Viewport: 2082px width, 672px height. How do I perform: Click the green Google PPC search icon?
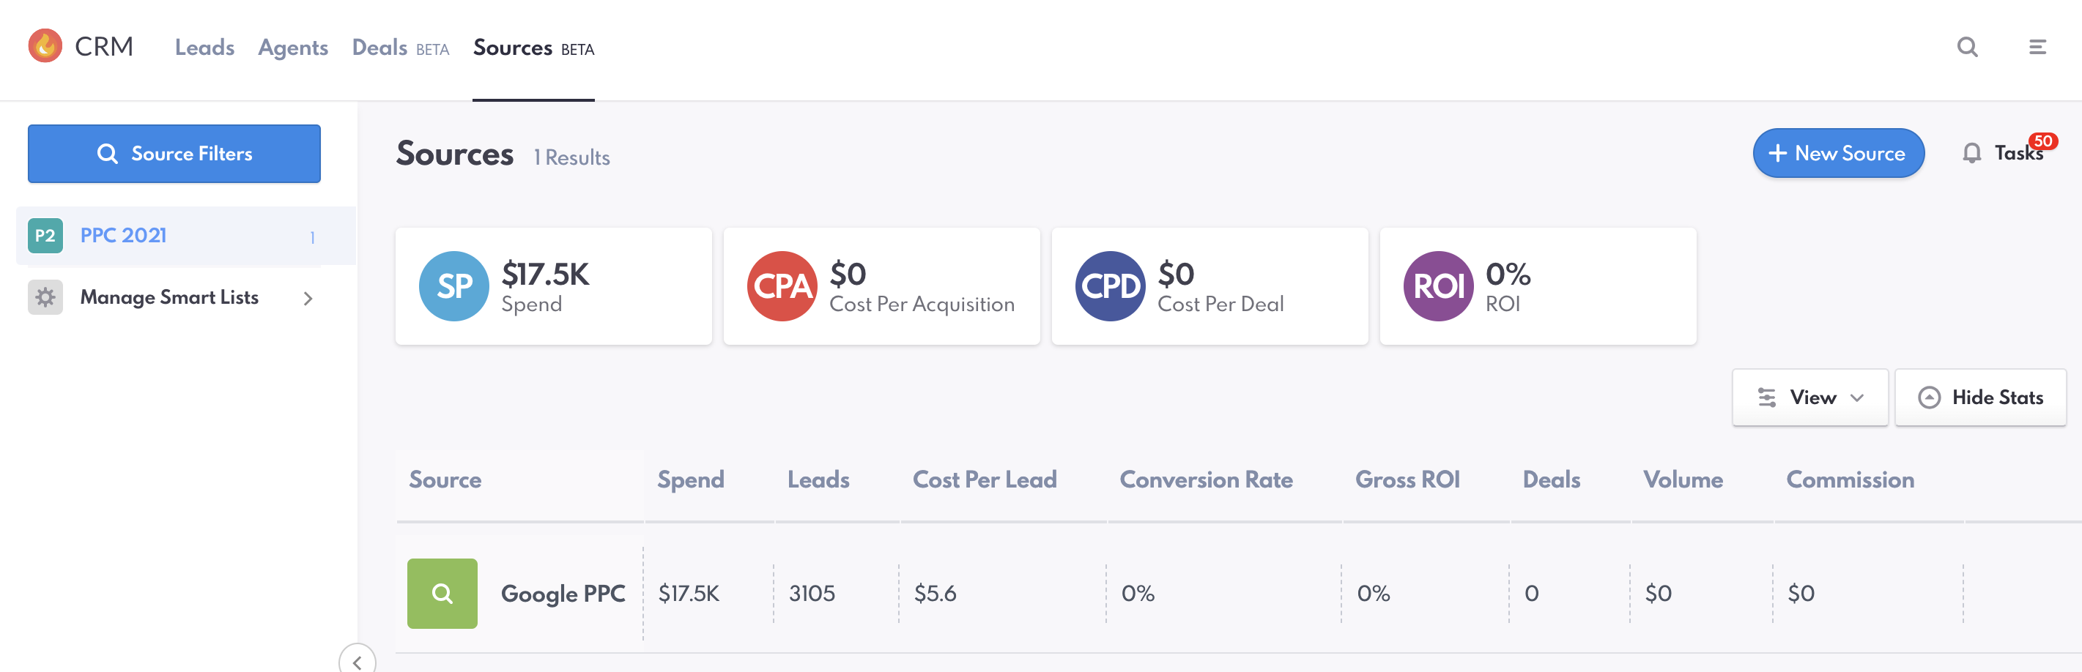click(442, 594)
